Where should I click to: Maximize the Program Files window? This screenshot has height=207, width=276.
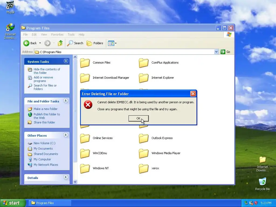click(x=225, y=28)
